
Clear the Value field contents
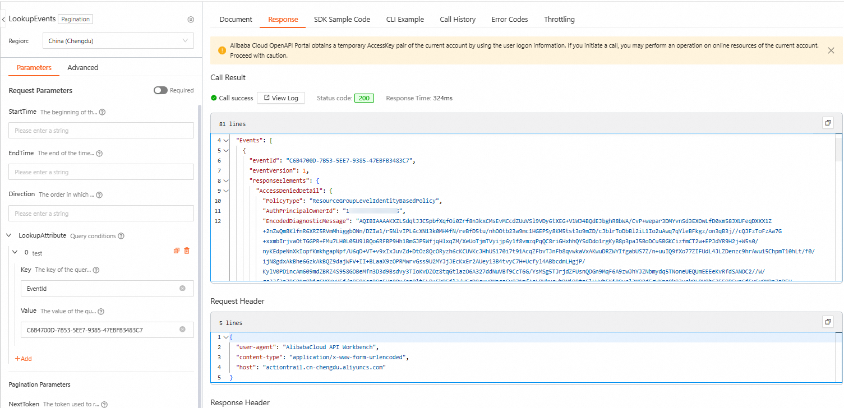[x=182, y=330]
